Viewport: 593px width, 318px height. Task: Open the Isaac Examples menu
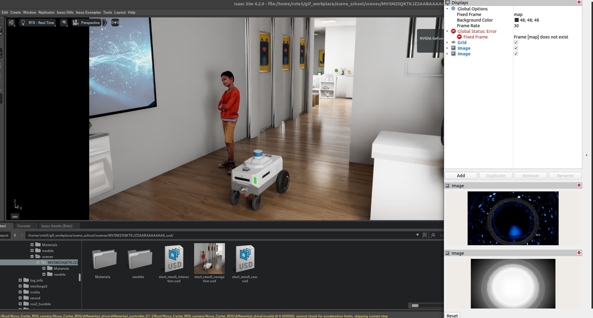88,12
